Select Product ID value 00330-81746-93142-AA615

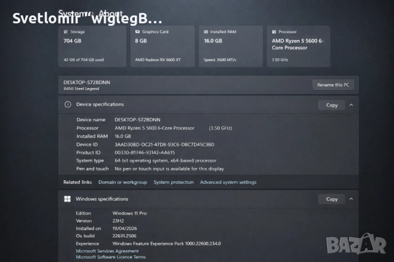(x=145, y=153)
